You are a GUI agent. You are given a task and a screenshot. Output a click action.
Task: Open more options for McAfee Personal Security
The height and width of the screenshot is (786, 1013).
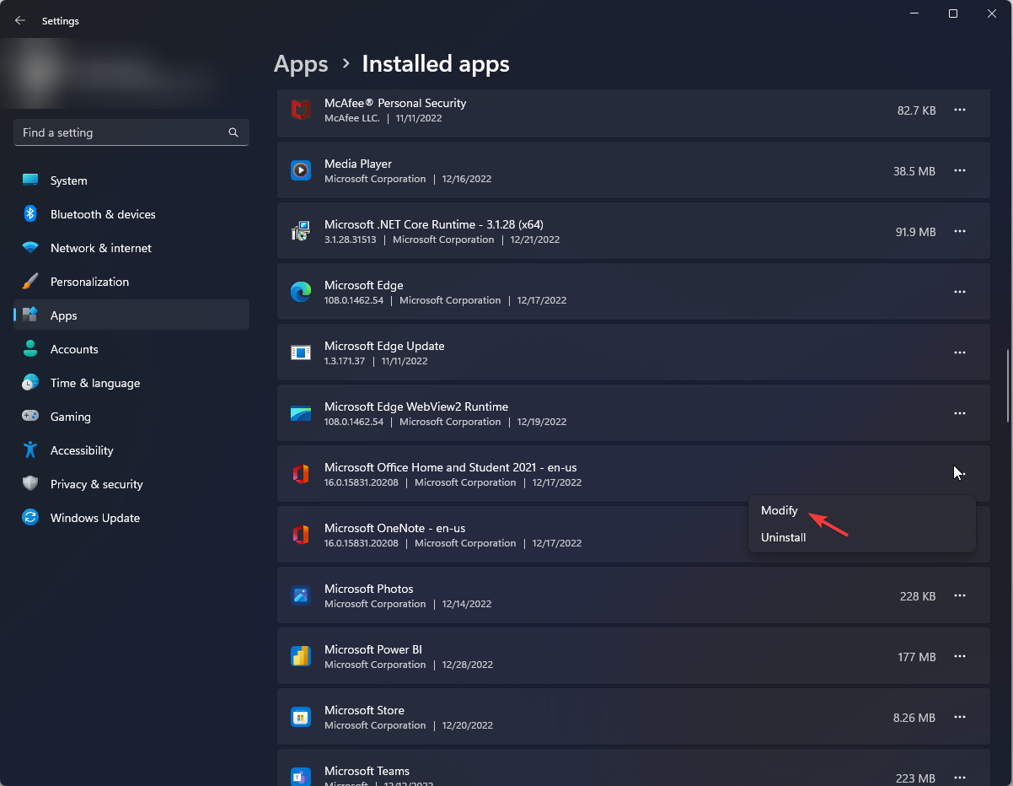pos(960,110)
